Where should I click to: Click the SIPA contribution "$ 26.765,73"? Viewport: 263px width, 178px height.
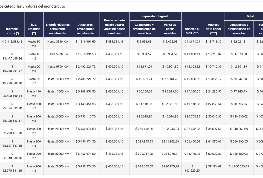click(x=192, y=116)
